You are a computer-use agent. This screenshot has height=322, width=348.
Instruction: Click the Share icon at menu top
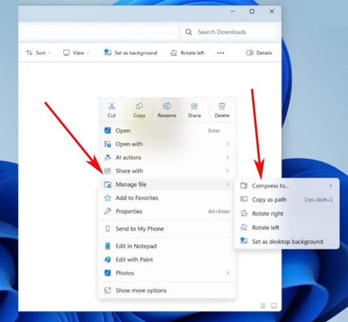point(194,107)
